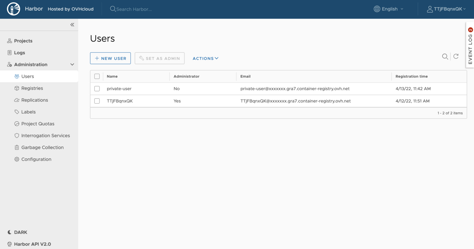Open Project Quotas settings
474x249 pixels.
[37, 123]
